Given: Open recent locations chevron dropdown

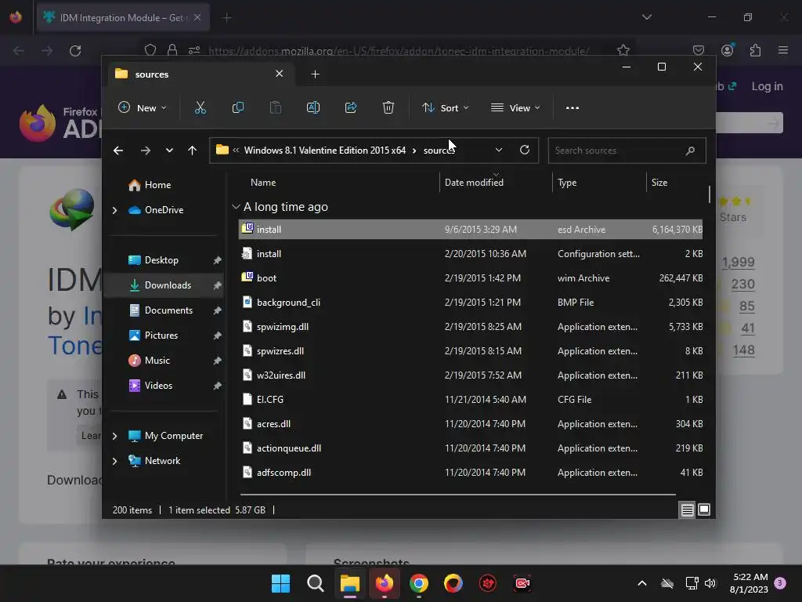Looking at the screenshot, I should (169, 150).
